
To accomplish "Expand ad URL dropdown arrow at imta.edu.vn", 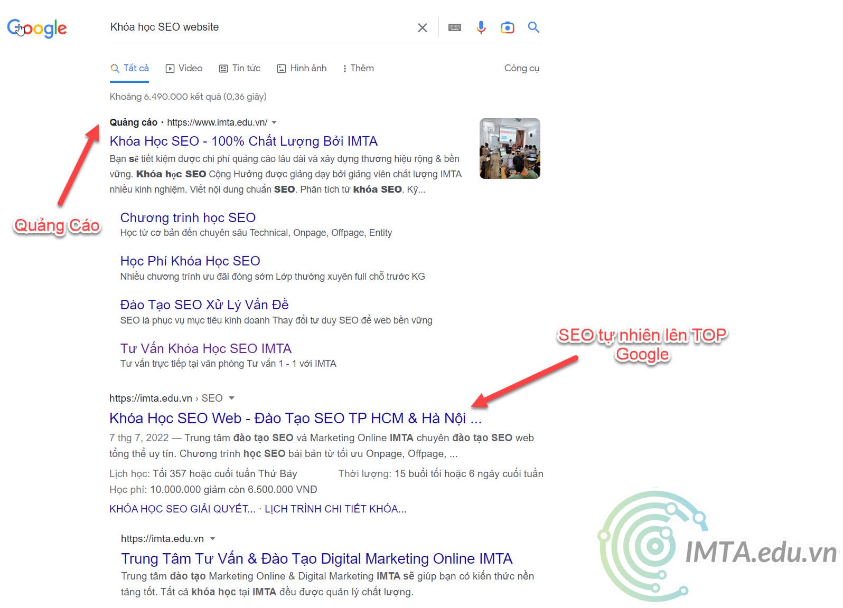I will [274, 122].
